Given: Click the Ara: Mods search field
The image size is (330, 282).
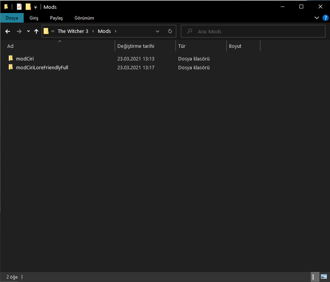Looking at the screenshot, I should [253, 31].
